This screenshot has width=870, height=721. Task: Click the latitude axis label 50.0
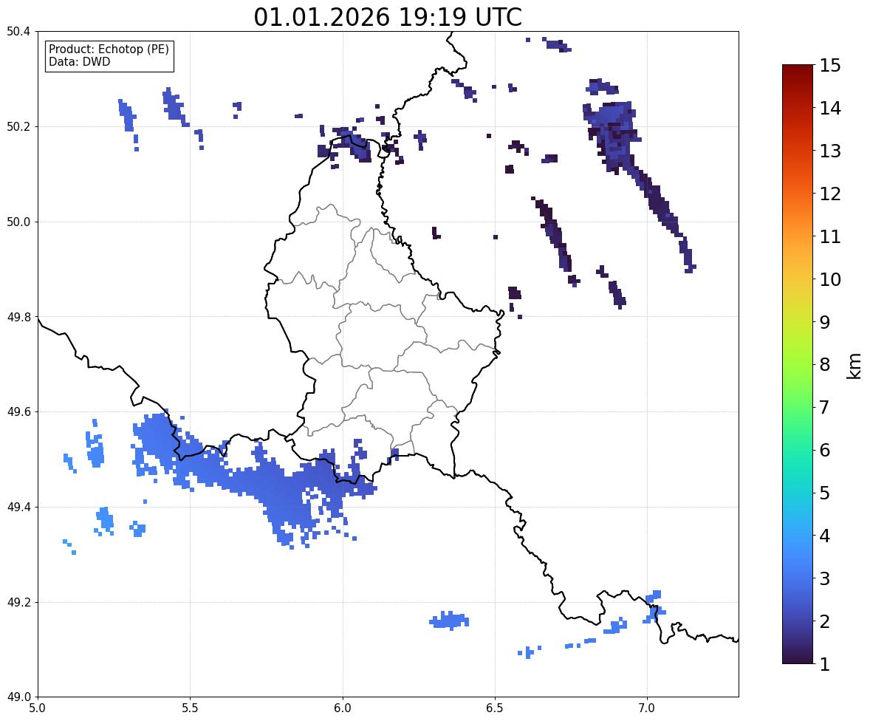click(18, 222)
